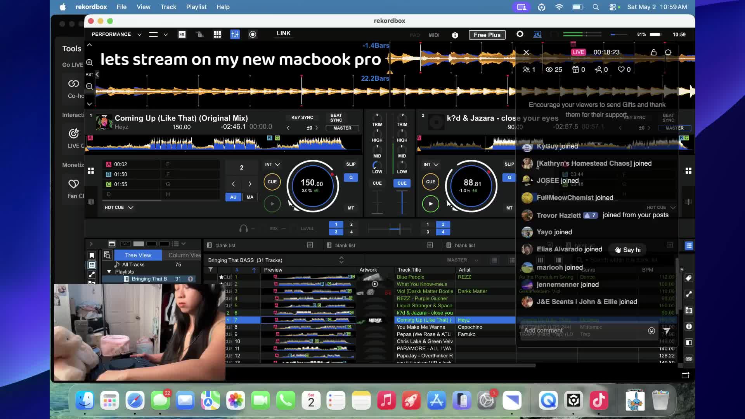Open Finder from the Dock
Viewport: 745px width, 419px height.
click(85, 400)
